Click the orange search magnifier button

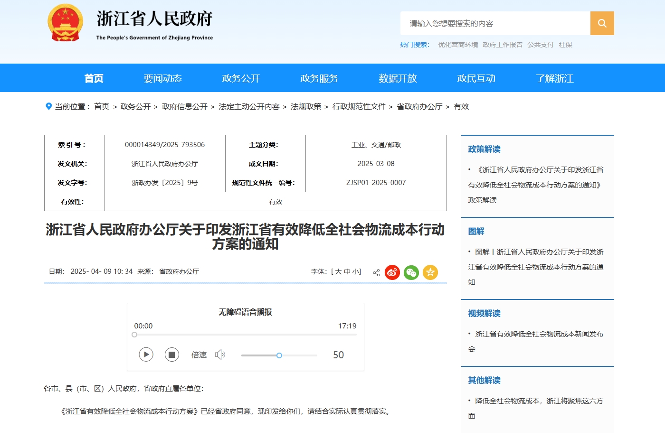[x=602, y=23]
